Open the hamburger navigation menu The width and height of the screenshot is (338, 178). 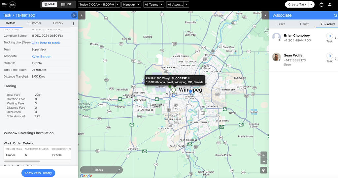pyautogui.click(x=4, y=5)
